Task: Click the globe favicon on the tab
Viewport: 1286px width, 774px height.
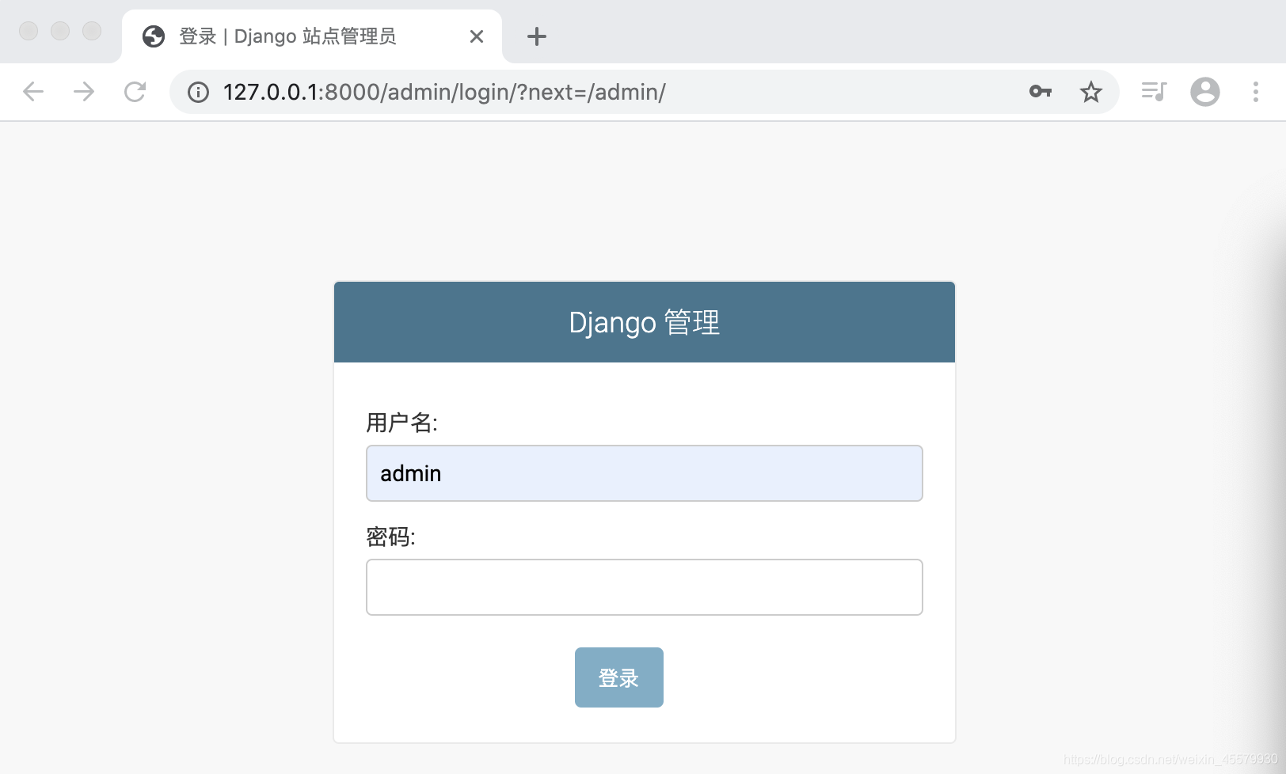Action: (x=153, y=36)
